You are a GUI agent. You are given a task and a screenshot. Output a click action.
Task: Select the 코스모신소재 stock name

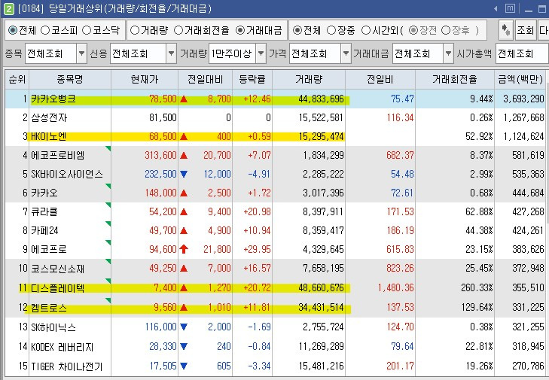[x=58, y=269]
